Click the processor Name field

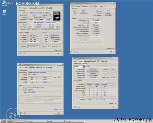[40, 13]
